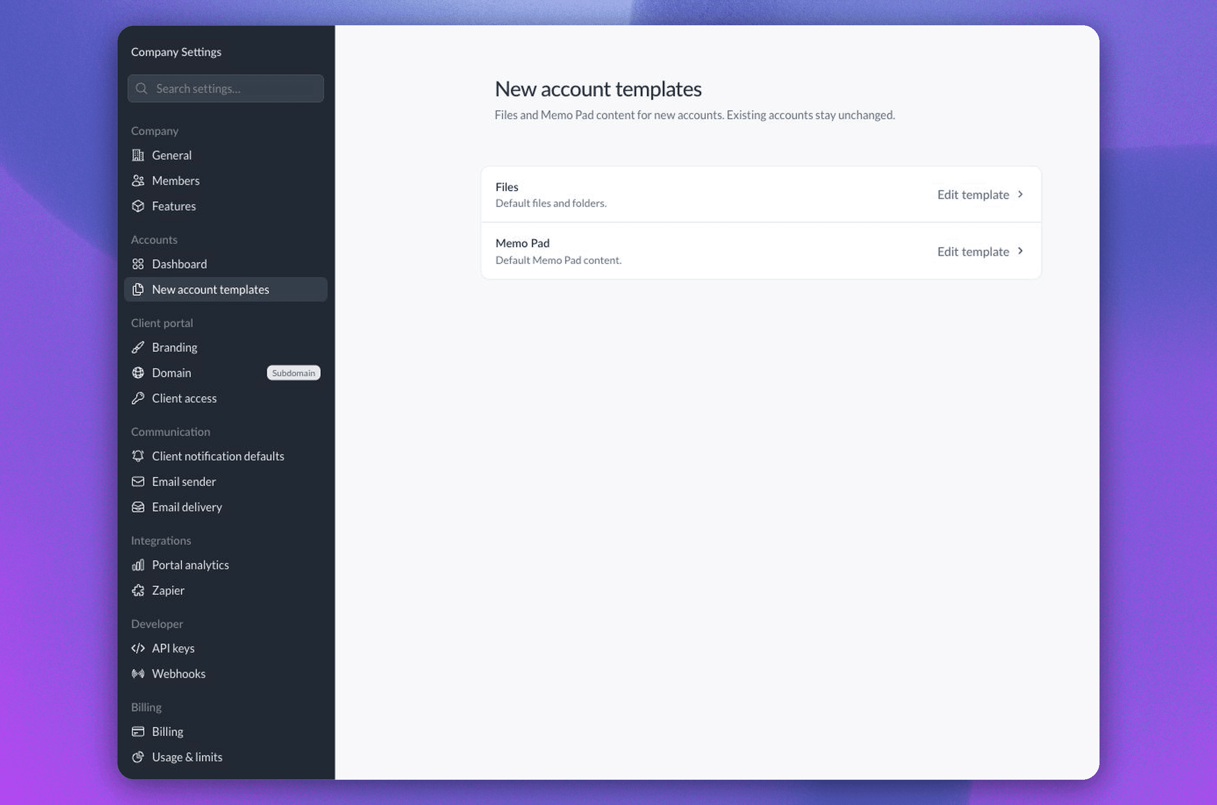Open the Features section
The image size is (1217, 805).
point(226,206)
